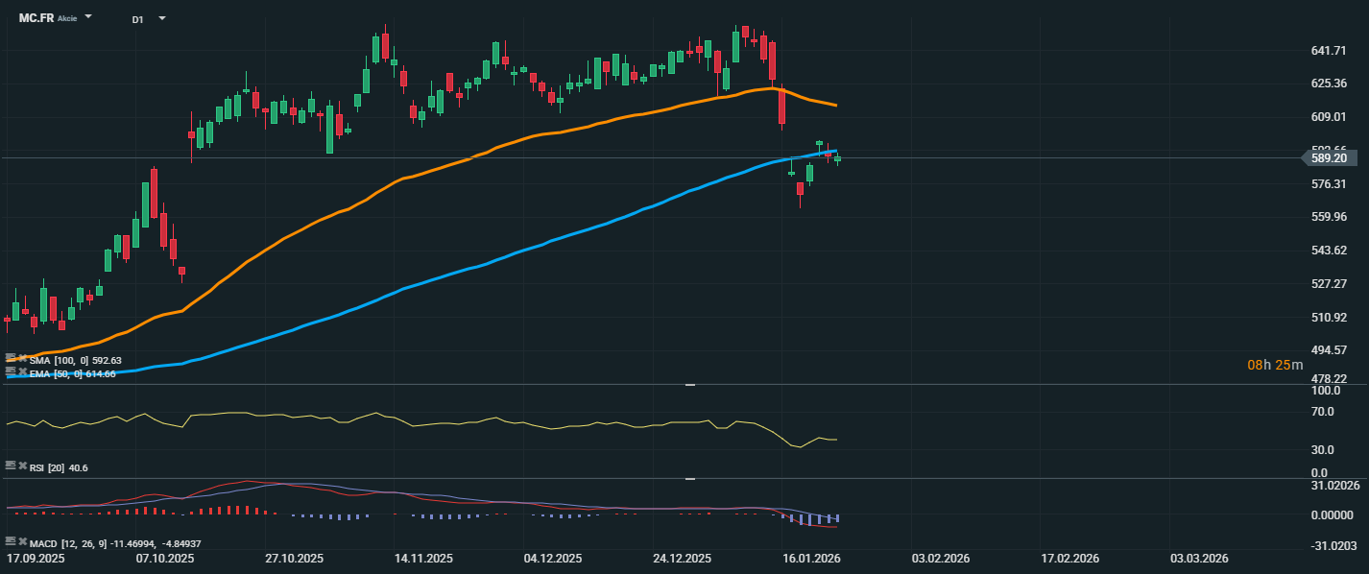Image resolution: width=1369 pixels, height=574 pixels.
Task: Click the current price tag 589.20
Action: [x=1332, y=158]
